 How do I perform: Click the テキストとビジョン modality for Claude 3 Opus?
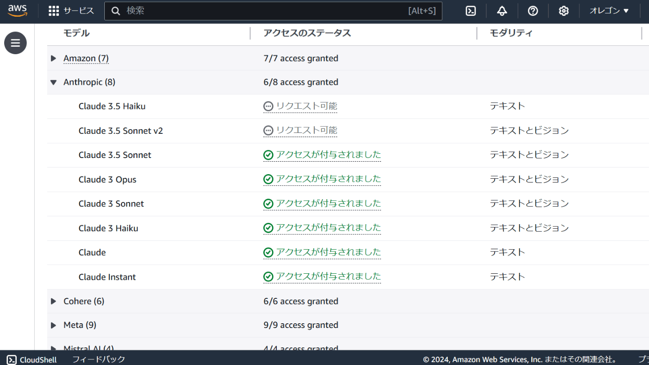pyautogui.click(x=529, y=179)
